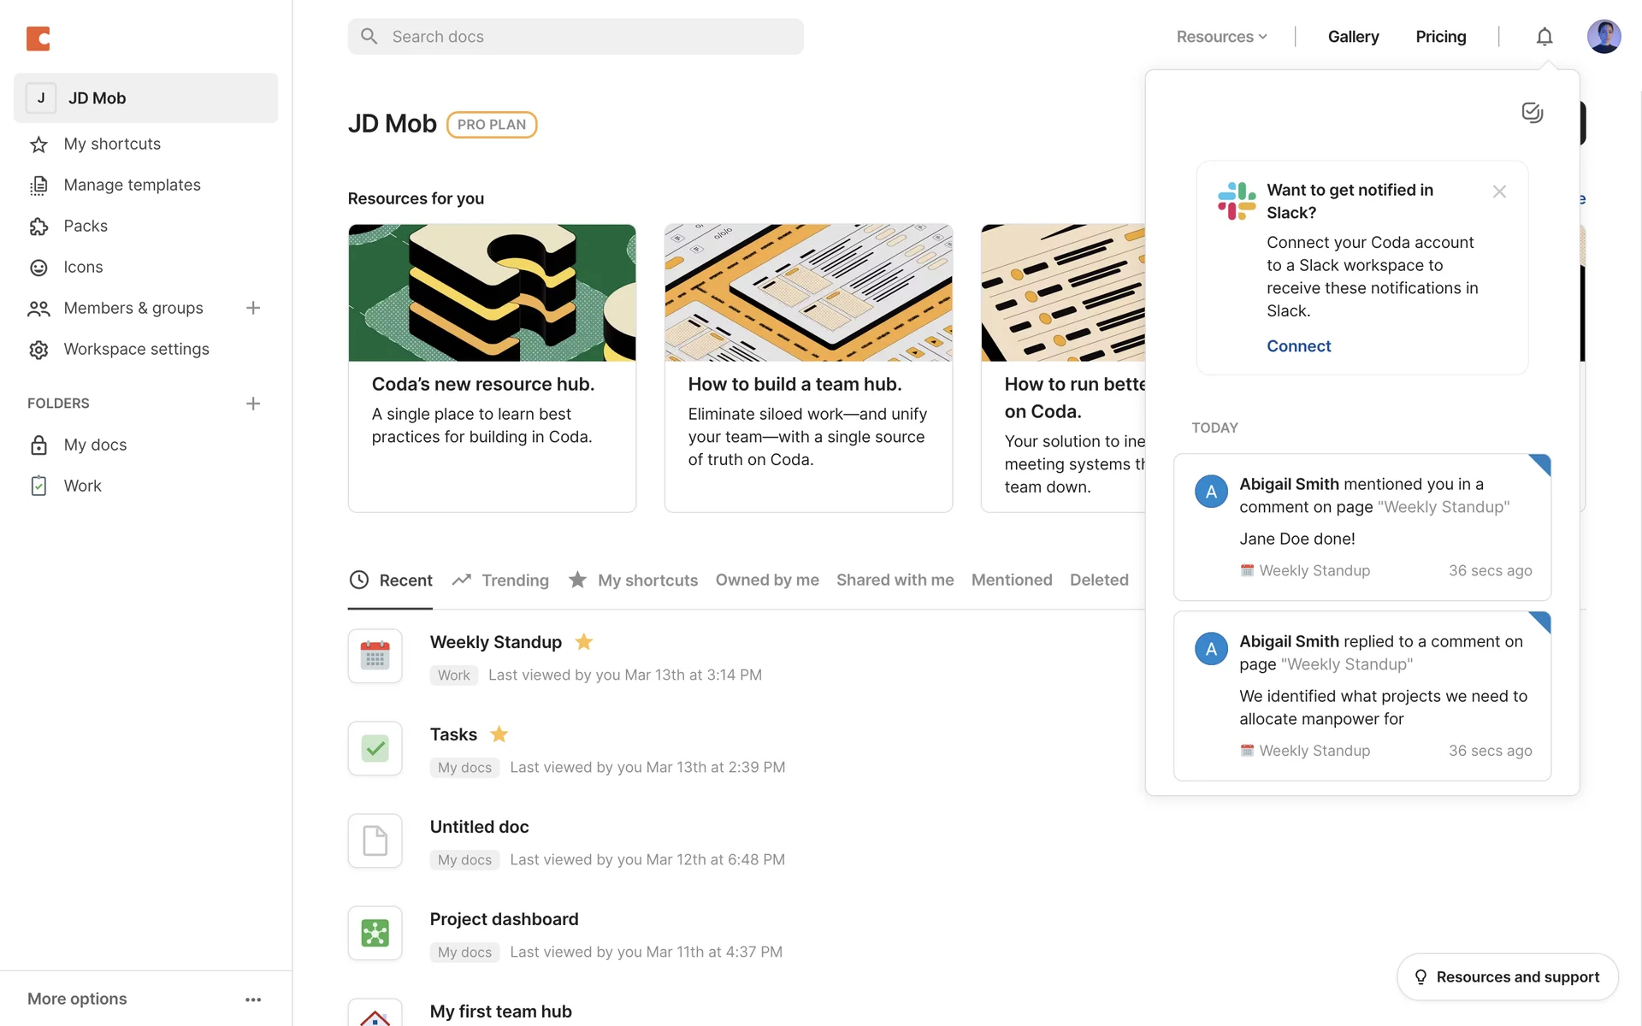Open the Icons section in sidebar
Image resolution: width=1642 pixels, height=1026 pixels.
[x=82, y=267]
